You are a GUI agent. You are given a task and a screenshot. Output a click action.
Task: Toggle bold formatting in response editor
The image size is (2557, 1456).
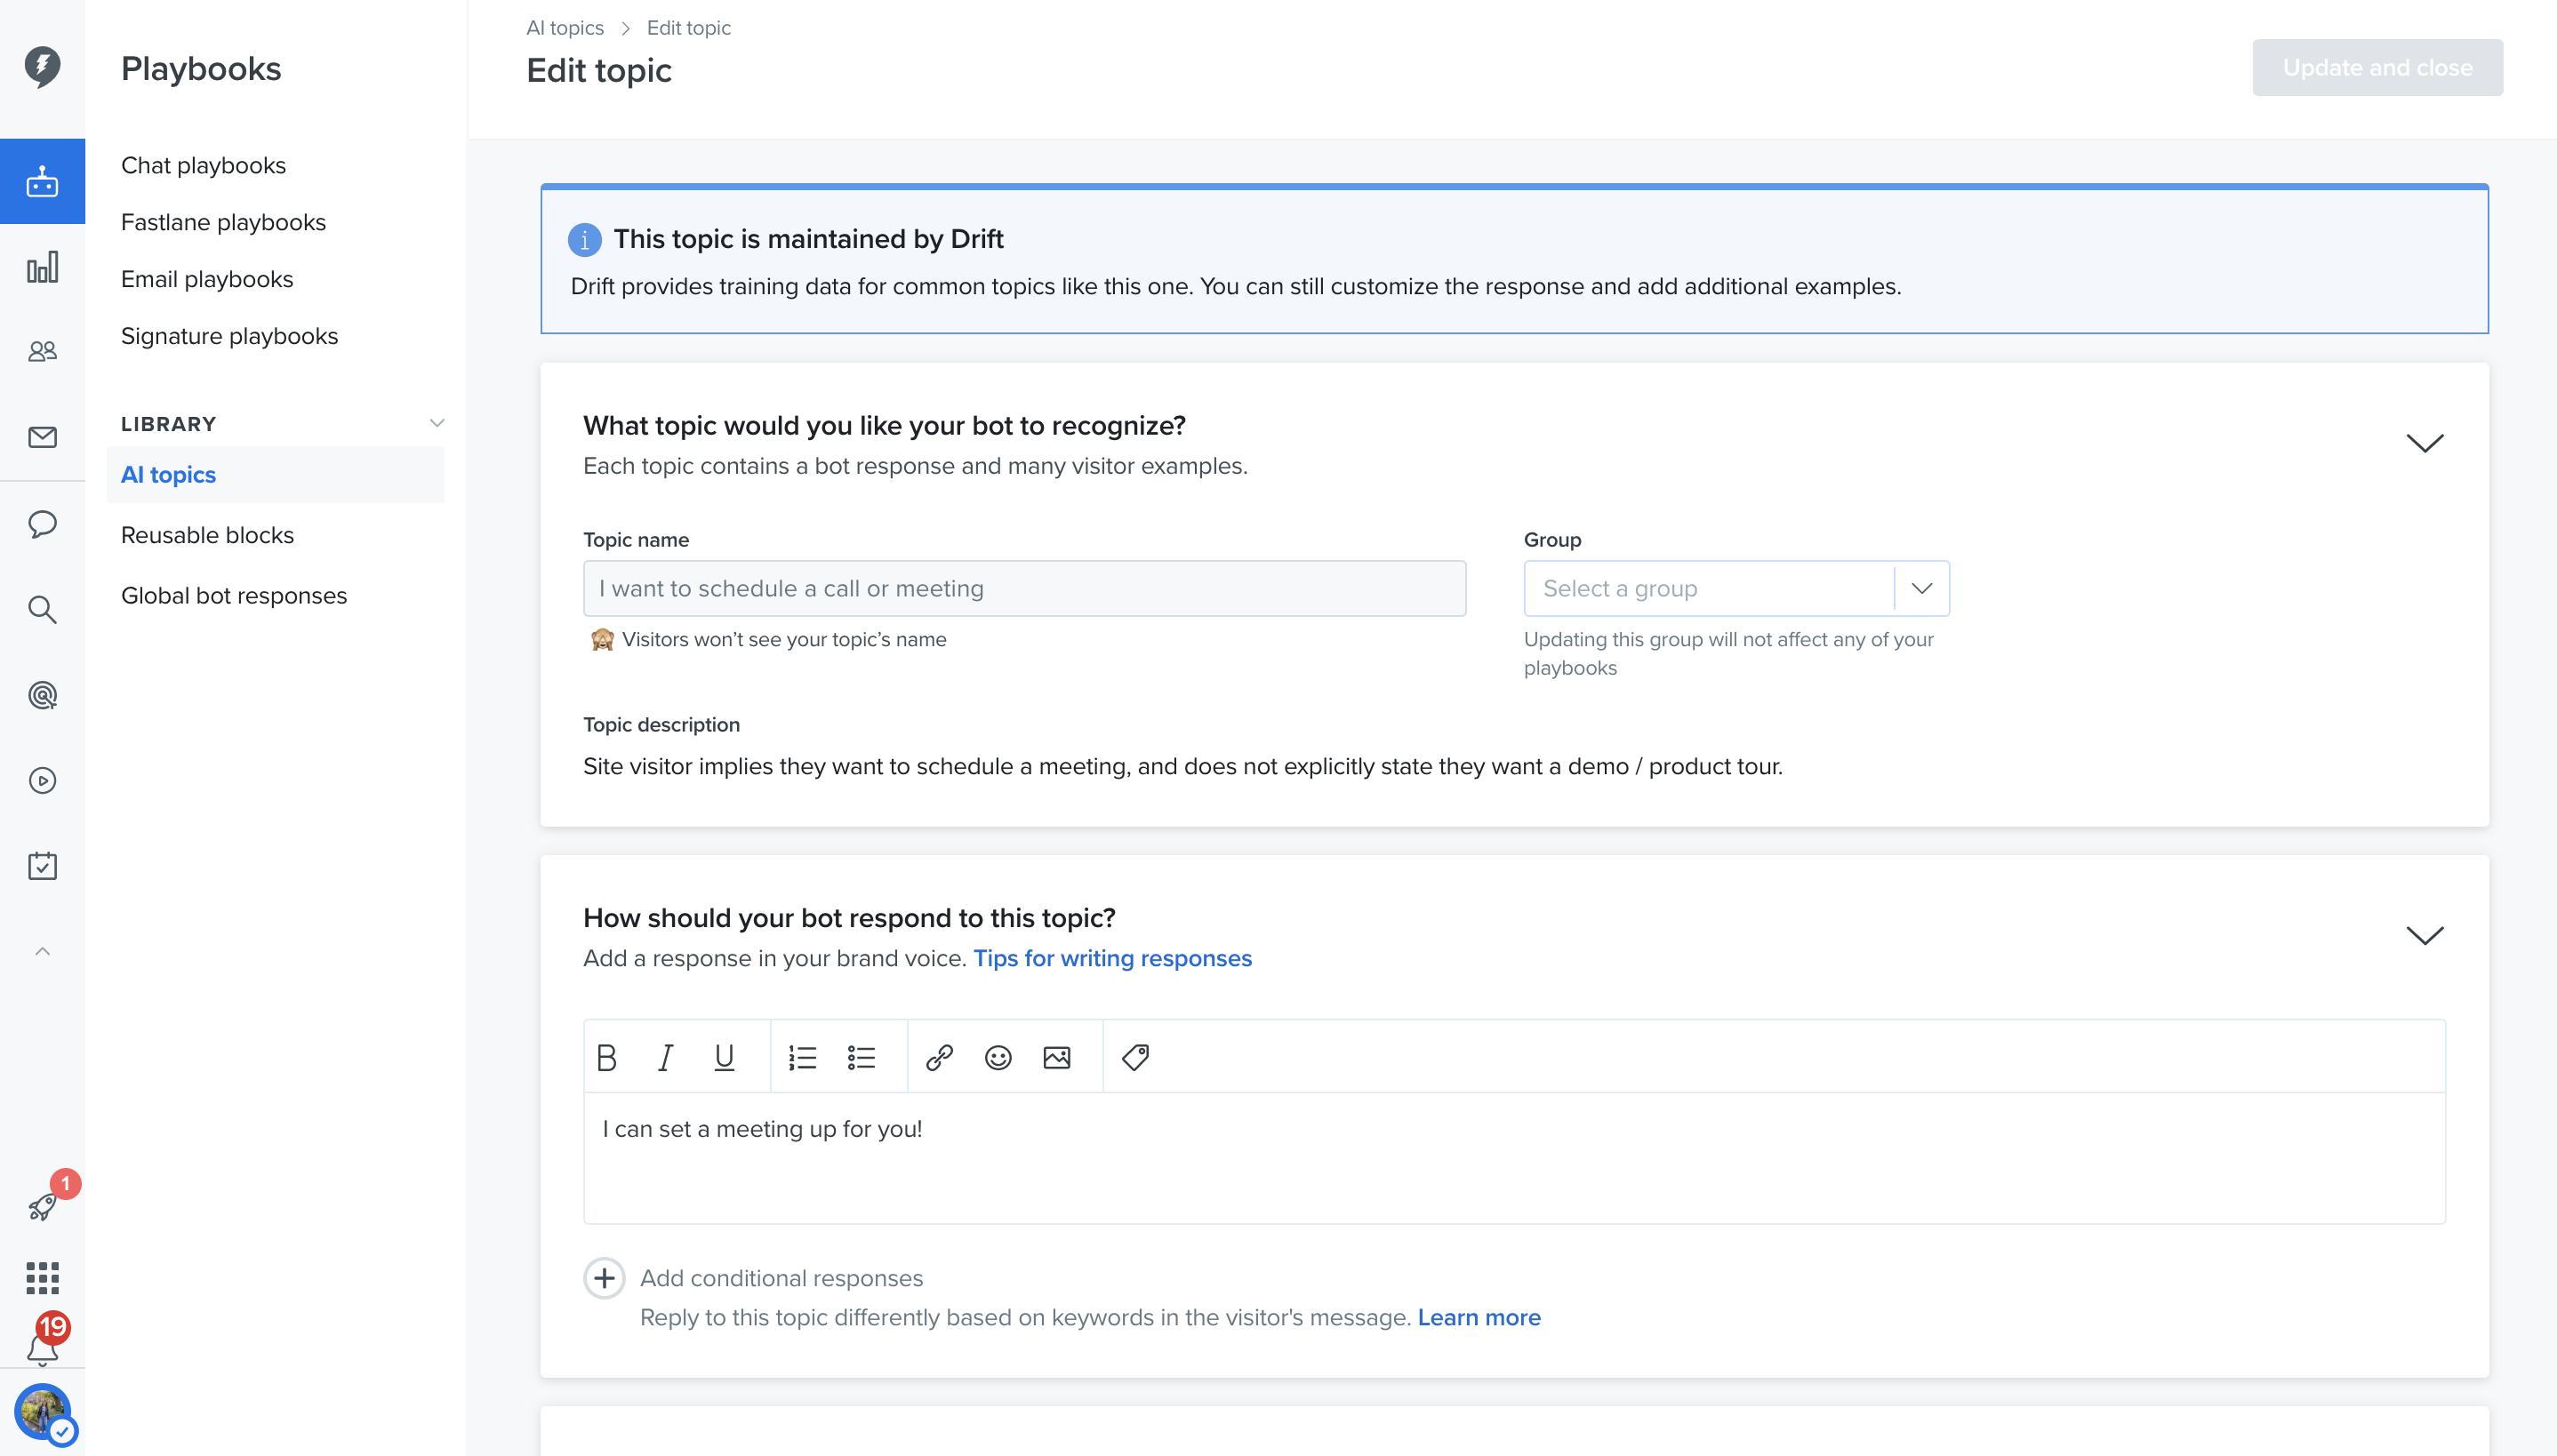(x=606, y=1057)
